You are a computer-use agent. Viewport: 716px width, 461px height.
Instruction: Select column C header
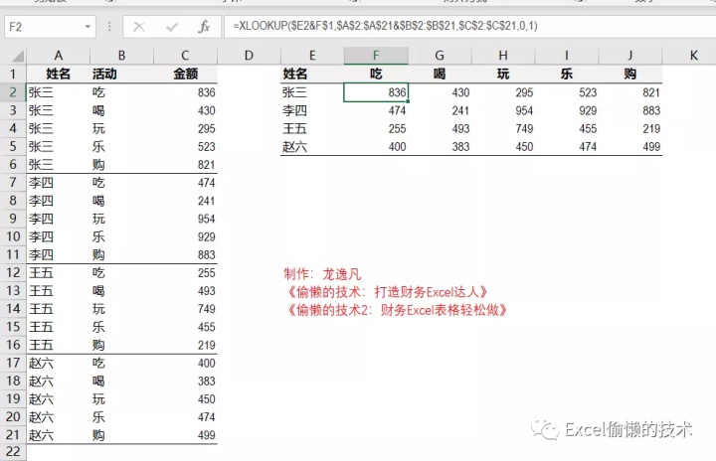[x=185, y=56]
